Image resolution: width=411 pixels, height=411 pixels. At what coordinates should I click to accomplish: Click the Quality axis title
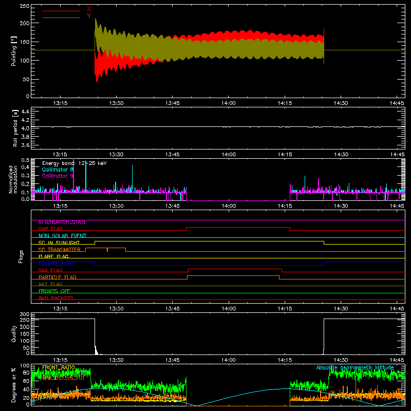(14, 333)
